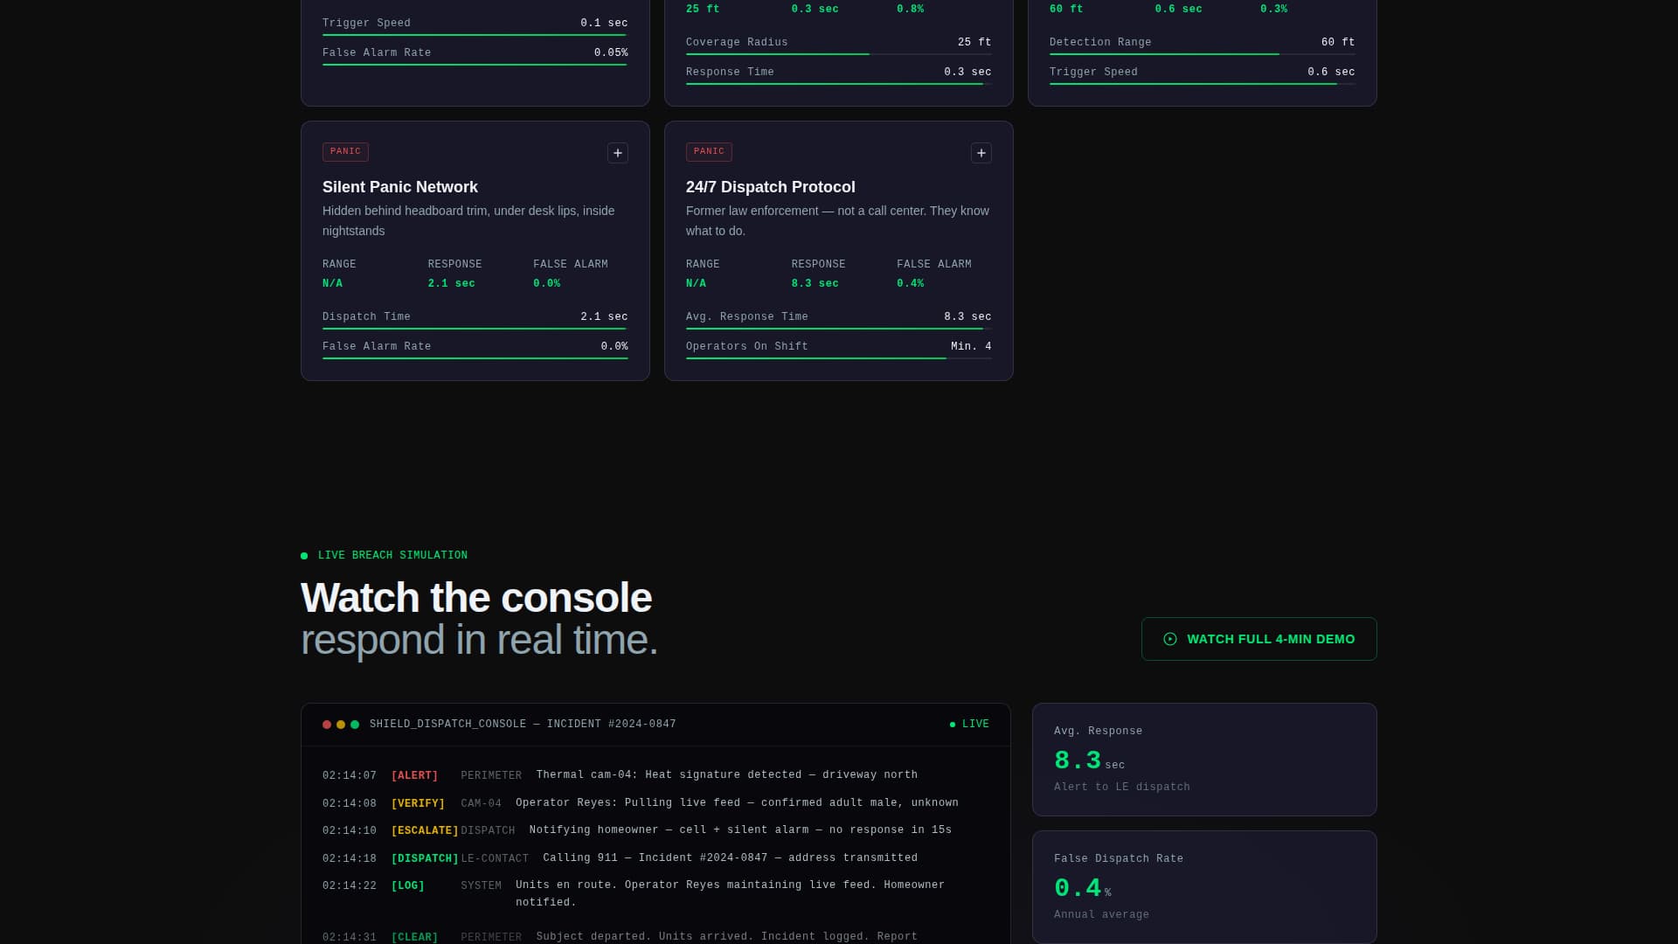
Task: Expand the 24/7 Dispatch Protocol plus icon
Action: [x=981, y=153]
